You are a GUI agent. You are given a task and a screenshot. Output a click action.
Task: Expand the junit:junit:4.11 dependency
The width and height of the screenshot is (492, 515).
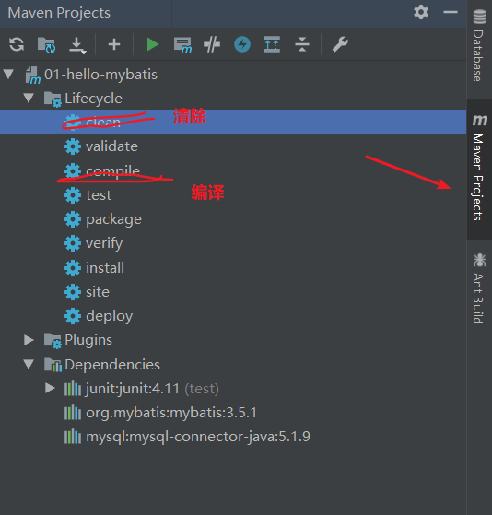tap(50, 388)
